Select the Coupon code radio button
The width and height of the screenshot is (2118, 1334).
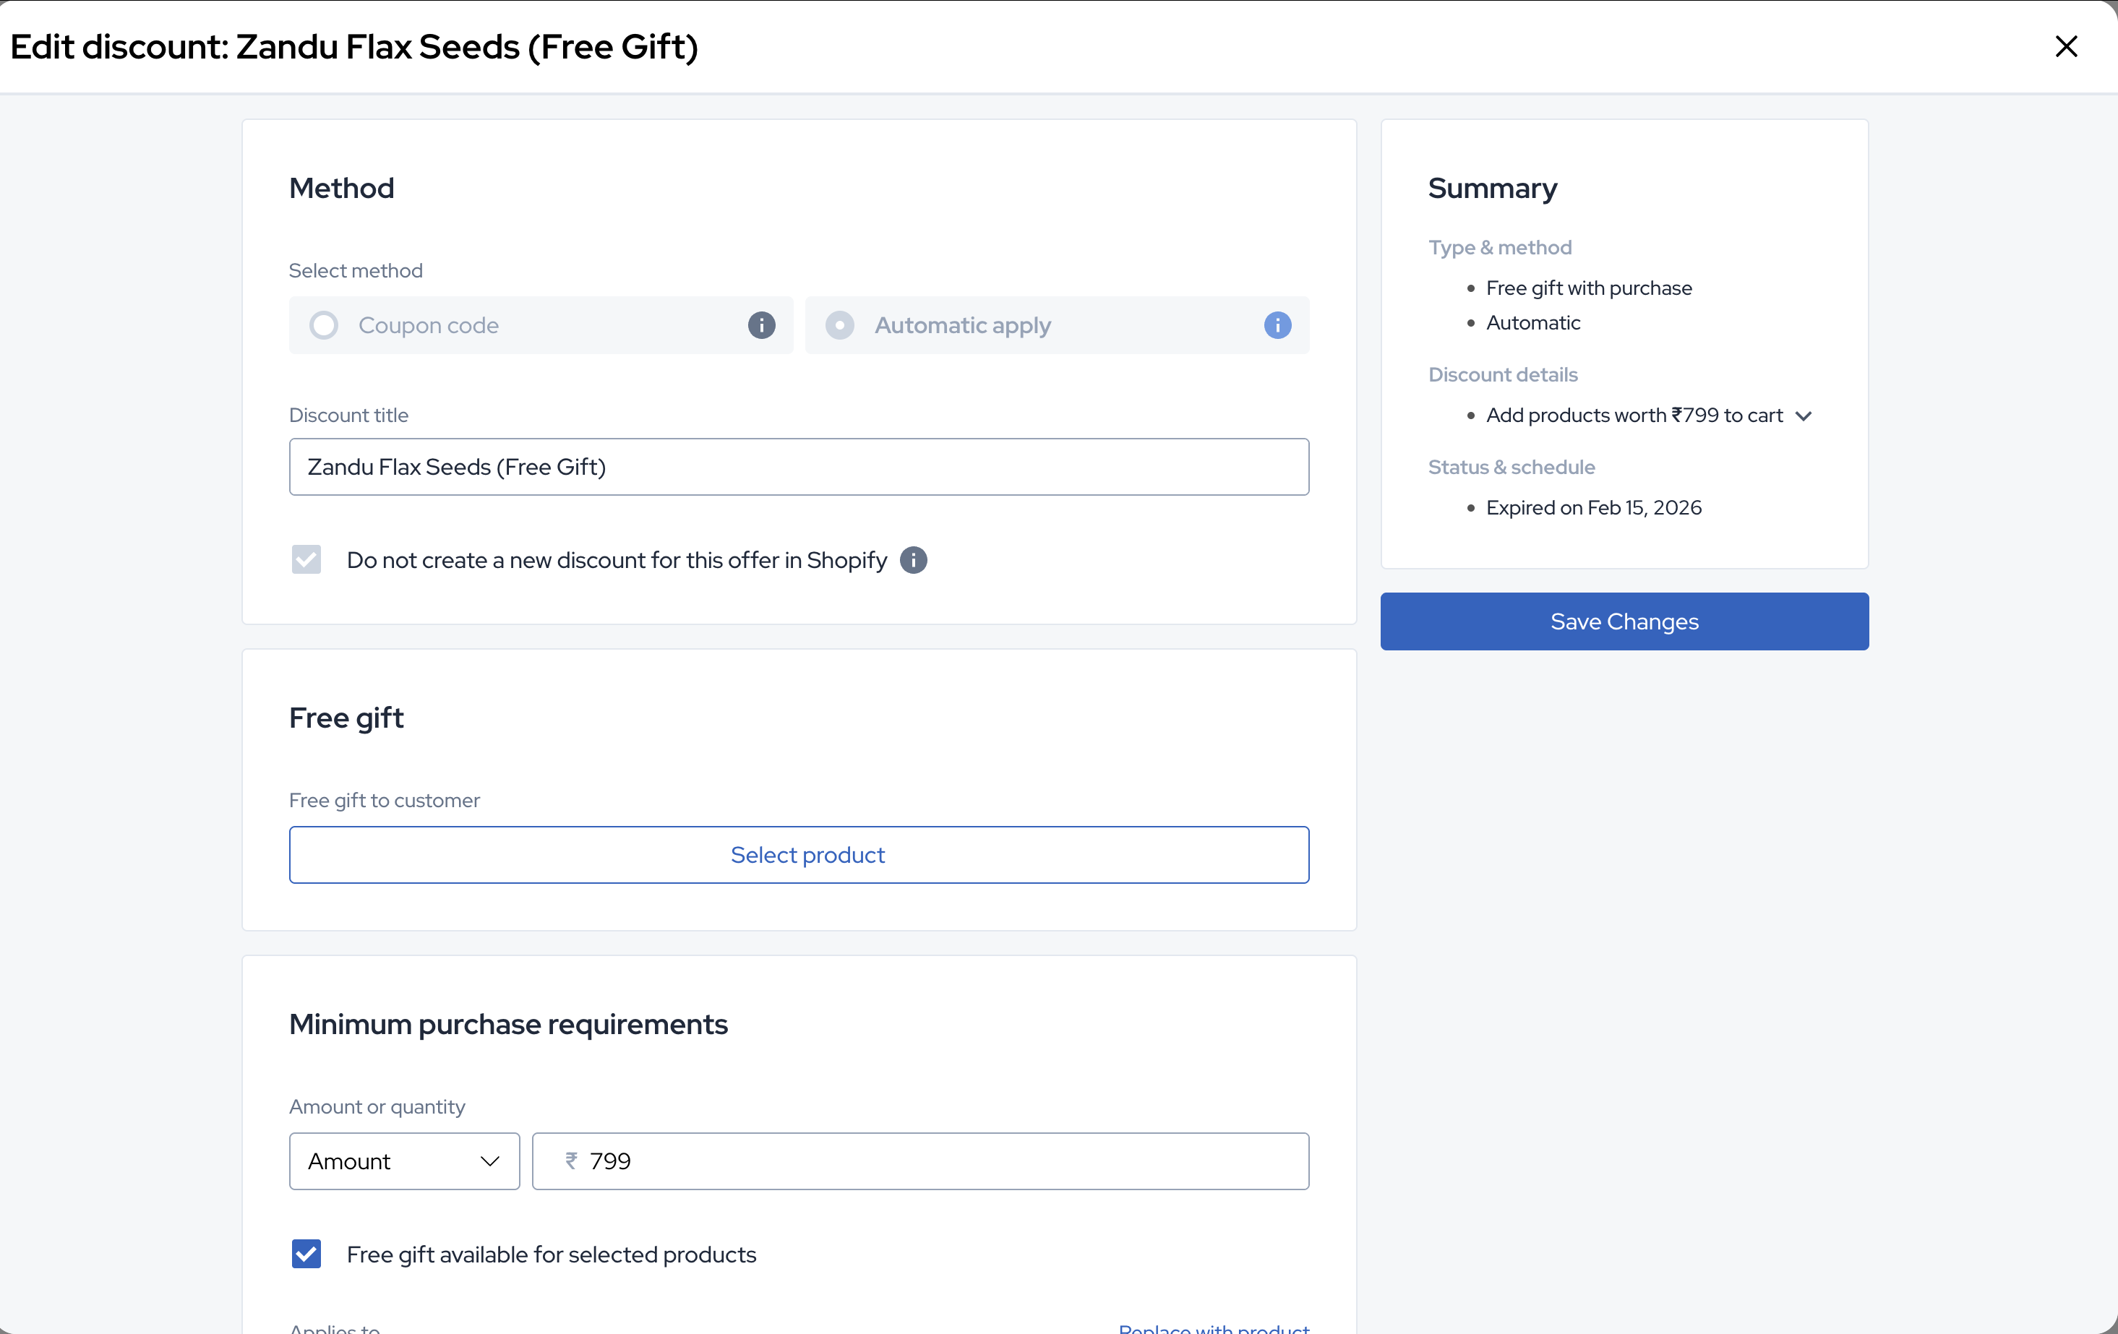[x=324, y=325]
